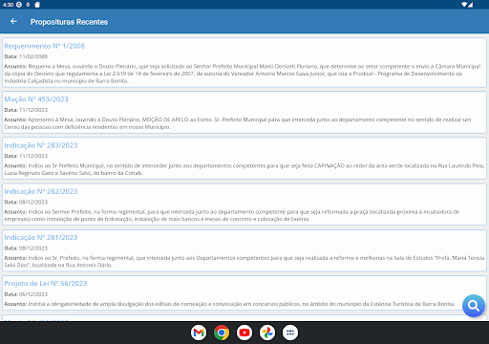Select Indicação 282 date 08/12/2023

[33, 202]
